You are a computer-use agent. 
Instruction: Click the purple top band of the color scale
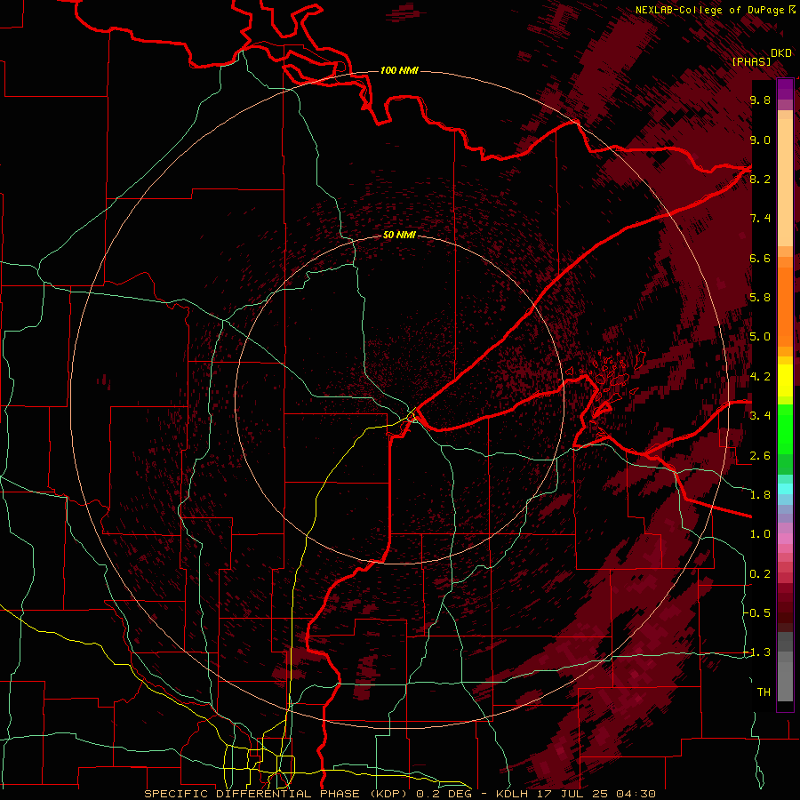(x=785, y=89)
